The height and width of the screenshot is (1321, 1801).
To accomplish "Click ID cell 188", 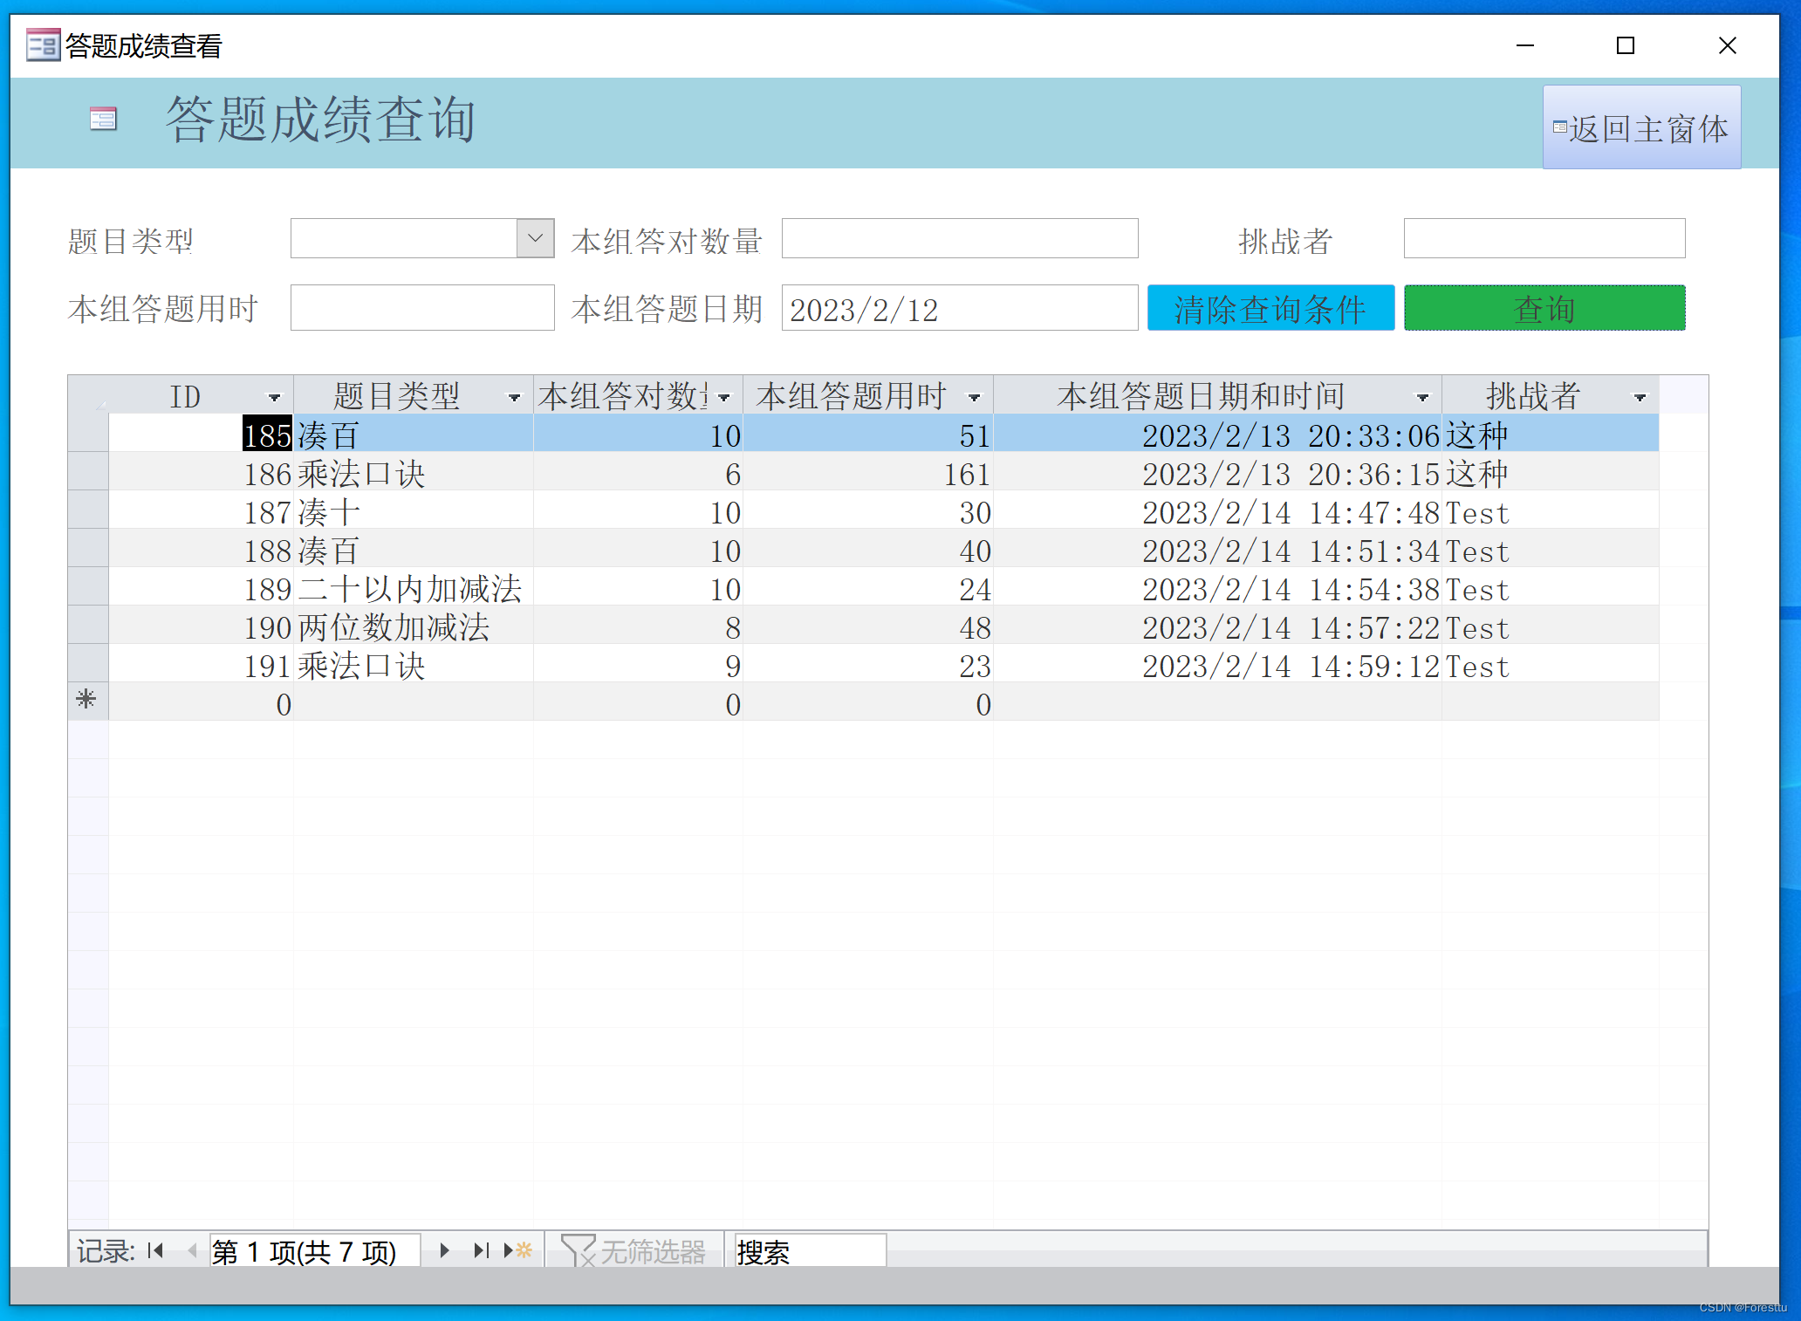I will click(202, 549).
